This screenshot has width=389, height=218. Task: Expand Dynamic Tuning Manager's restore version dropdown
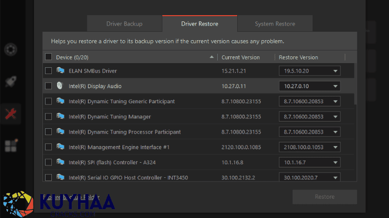click(309, 117)
